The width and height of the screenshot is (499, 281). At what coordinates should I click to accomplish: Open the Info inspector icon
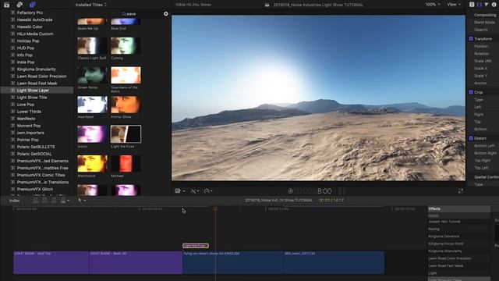click(494, 5)
